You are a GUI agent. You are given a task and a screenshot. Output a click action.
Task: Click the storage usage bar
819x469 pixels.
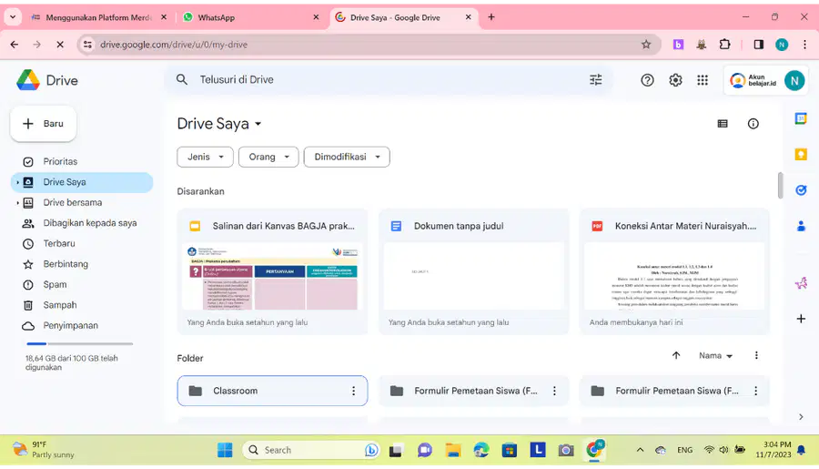click(x=79, y=343)
